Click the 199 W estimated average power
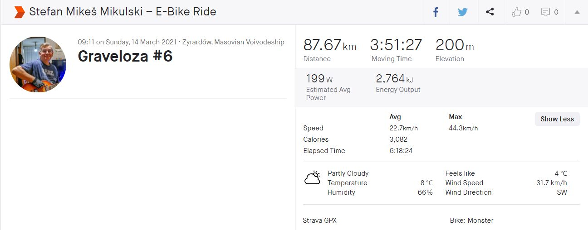The width and height of the screenshot is (588, 230). pos(319,79)
